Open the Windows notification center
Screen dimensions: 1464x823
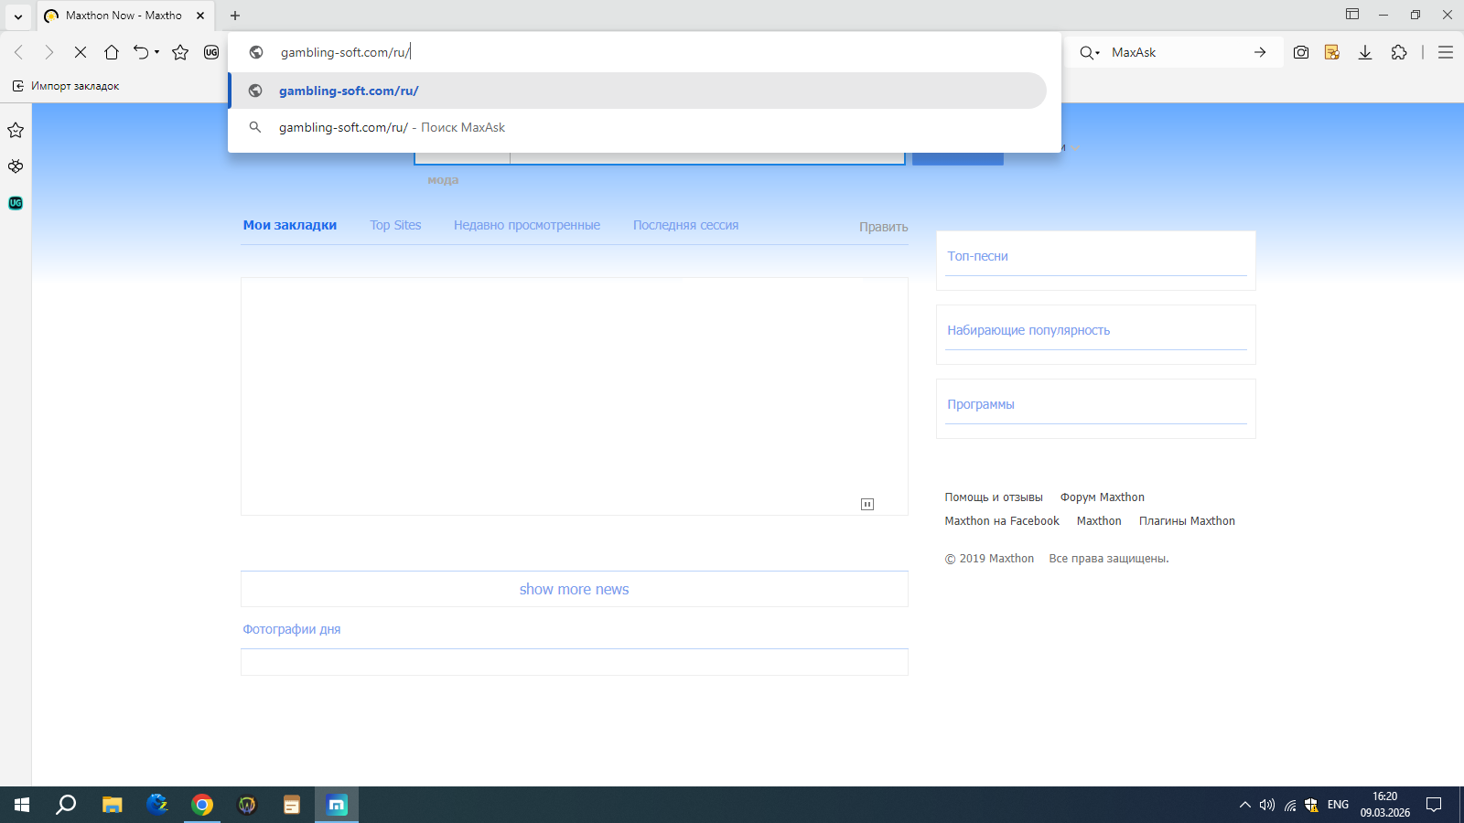point(1434,805)
